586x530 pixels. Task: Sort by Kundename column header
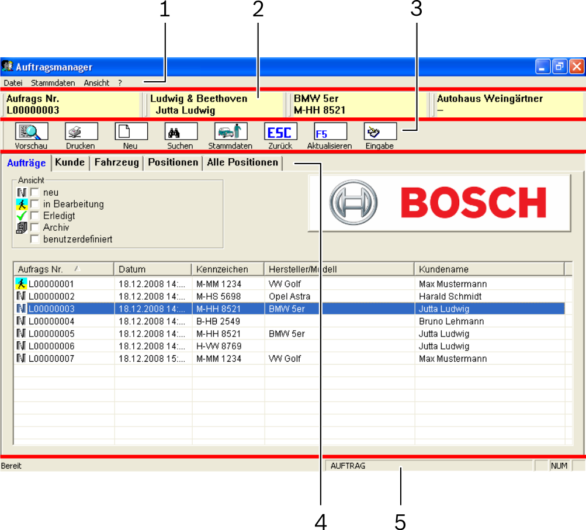coord(489,269)
